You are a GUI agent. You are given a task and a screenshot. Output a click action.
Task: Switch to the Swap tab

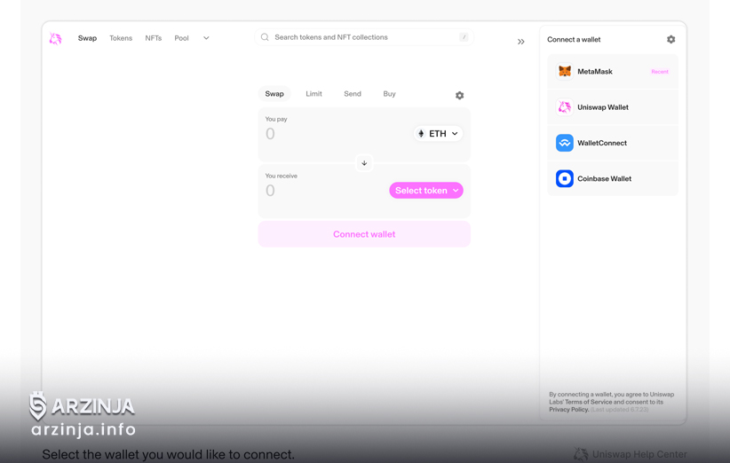click(x=274, y=94)
